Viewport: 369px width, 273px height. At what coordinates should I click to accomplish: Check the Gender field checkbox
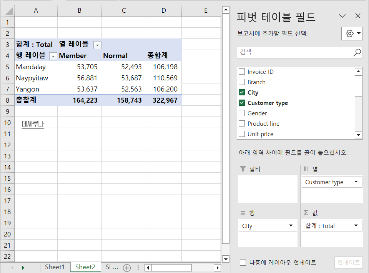(242, 113)
